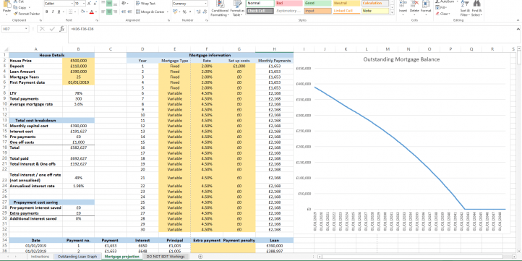Toggle Middle Align vertical alignment
Image resolution: width=522 pixels, height=261 pixels.
point(109,4)
